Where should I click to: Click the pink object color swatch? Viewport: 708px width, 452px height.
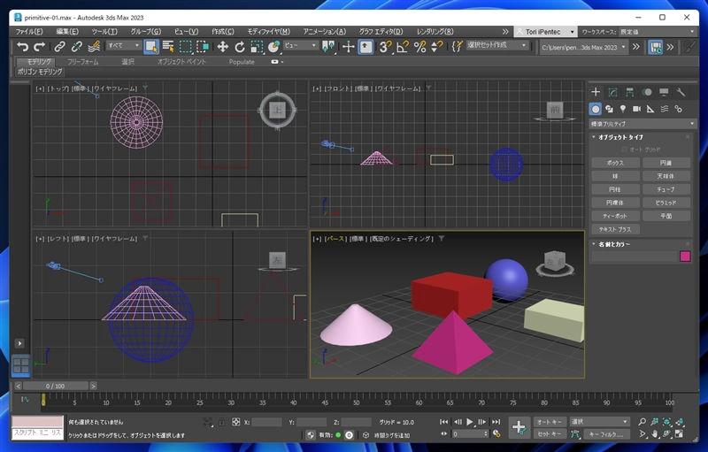click(684, 257)
